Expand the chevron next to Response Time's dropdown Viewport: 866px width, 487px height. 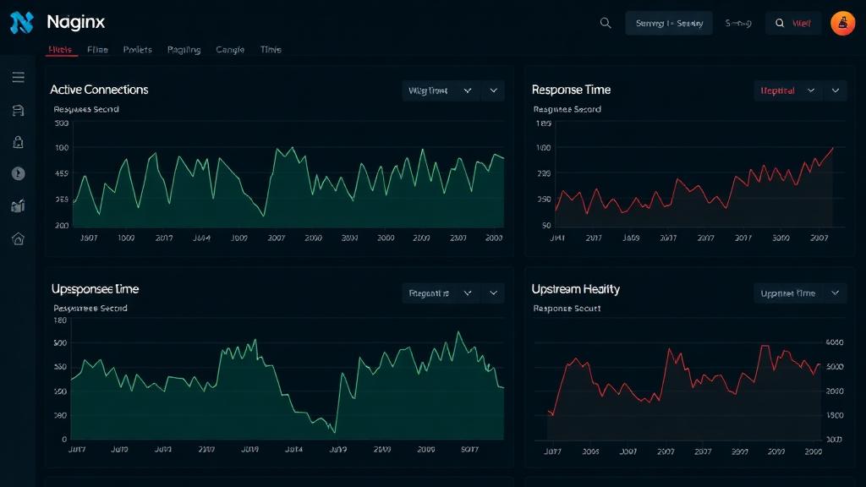(835, 90)
